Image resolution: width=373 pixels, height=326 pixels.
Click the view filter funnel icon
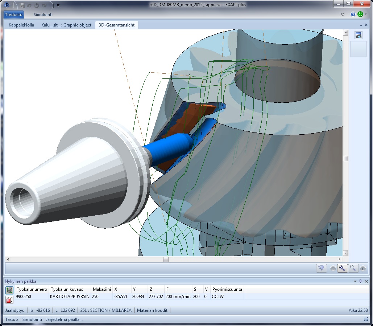(321, 268)
